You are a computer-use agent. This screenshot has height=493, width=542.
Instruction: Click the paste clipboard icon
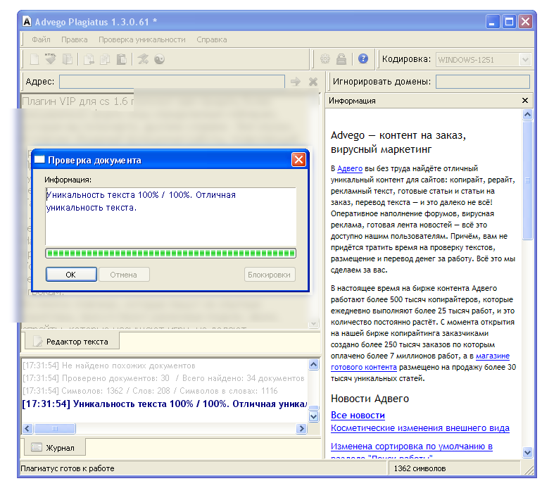click(x=121, y=59)
